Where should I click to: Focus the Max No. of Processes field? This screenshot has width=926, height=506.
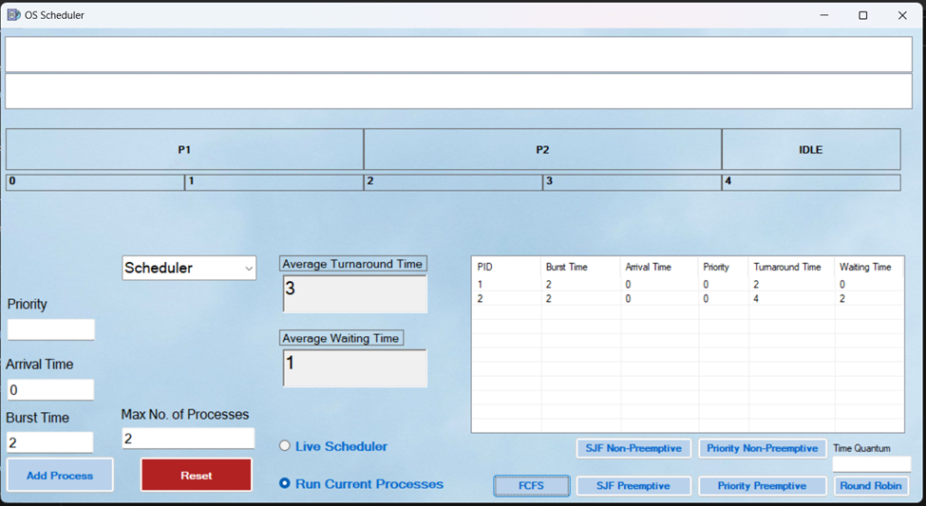pos(188,438)
